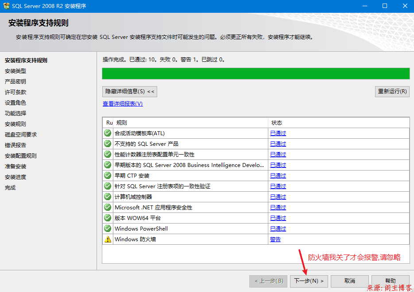Click the green completed progress bar
Screen dimensions: 414x292
pos(256,73)
